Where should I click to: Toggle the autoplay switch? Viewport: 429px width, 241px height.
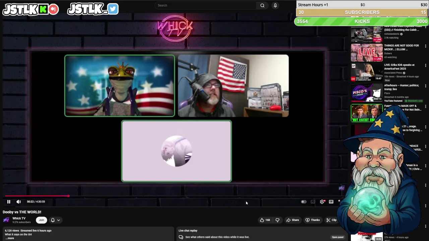tap(304, 202)
